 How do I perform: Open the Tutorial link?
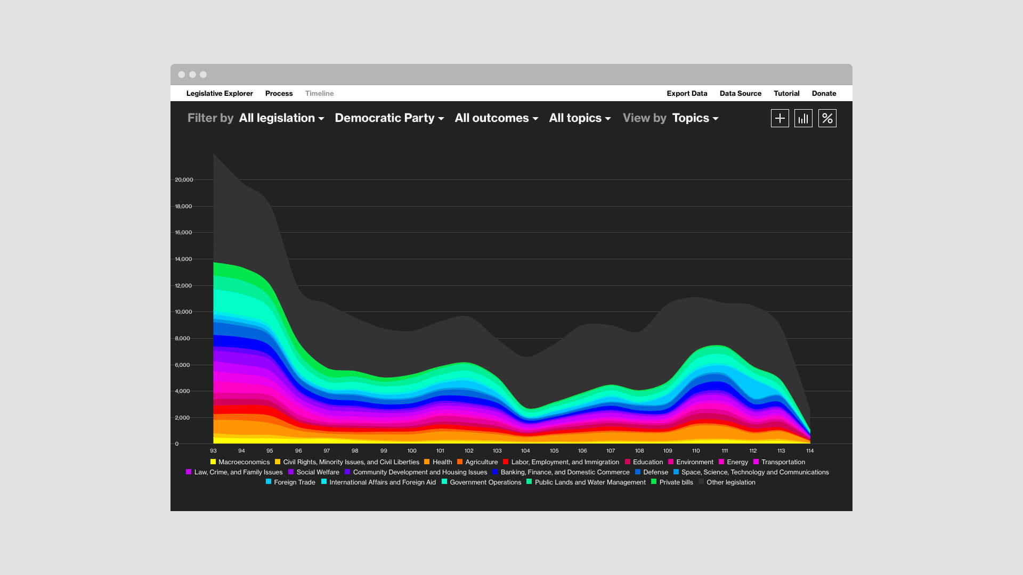786,93
